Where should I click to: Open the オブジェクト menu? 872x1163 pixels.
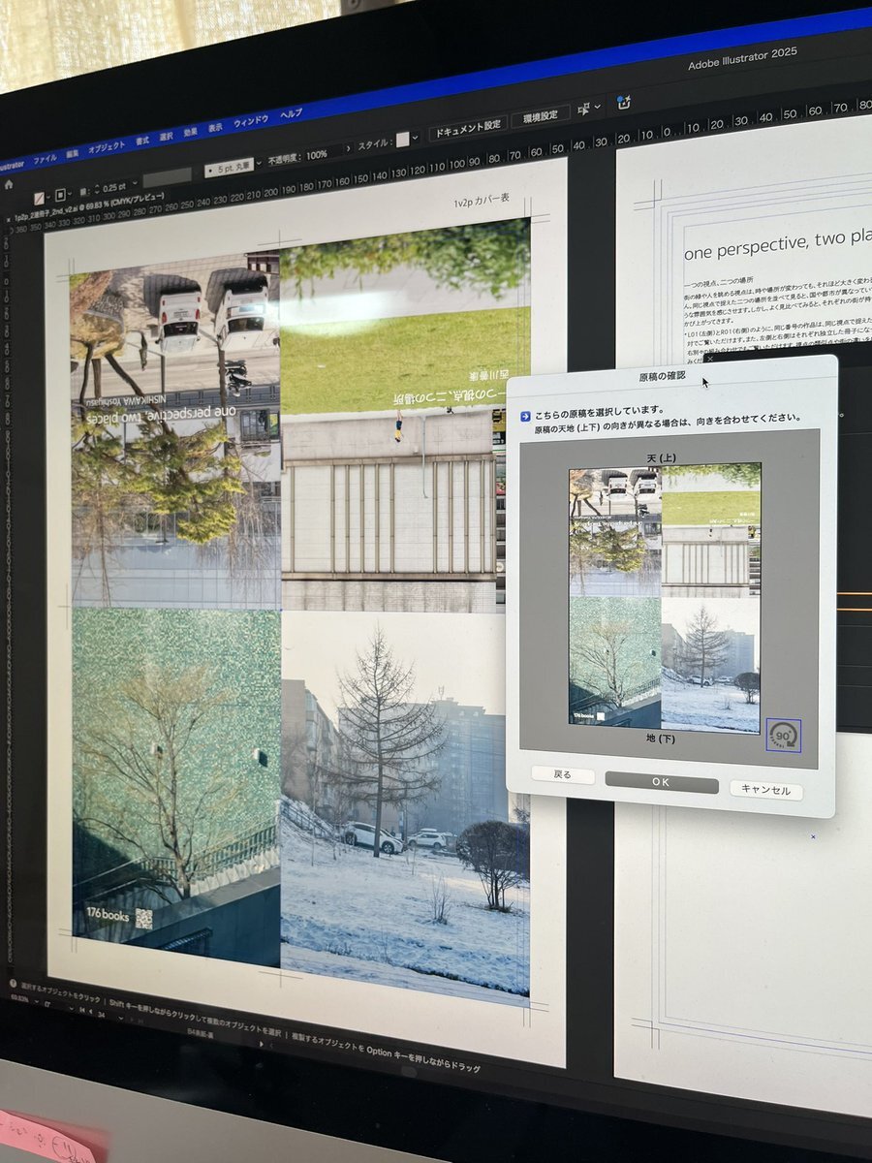[x=107, y=147]
